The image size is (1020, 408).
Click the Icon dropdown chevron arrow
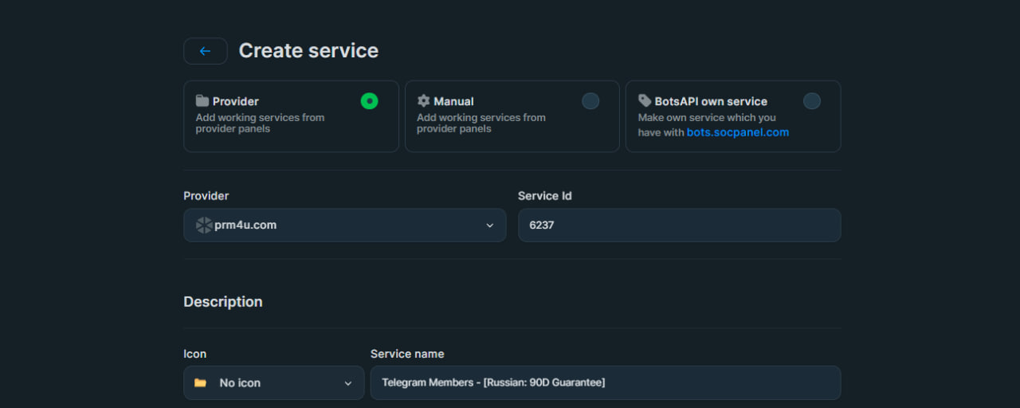click(x=348, y=383)
